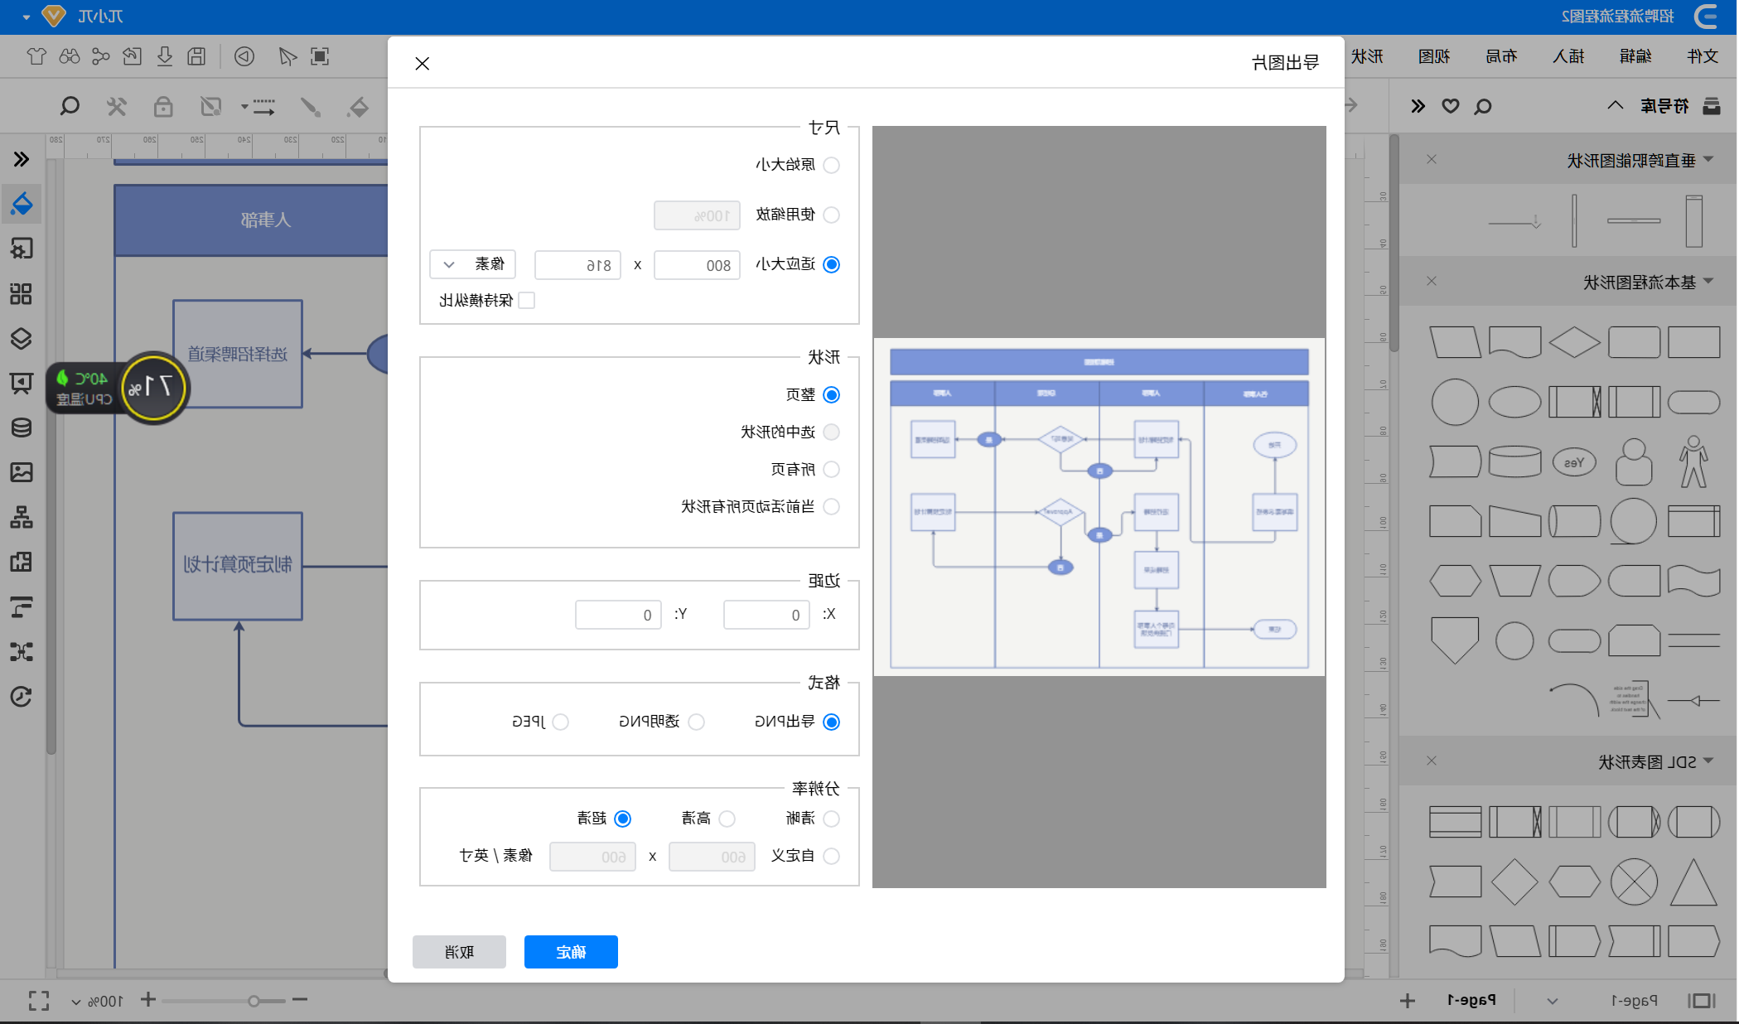Open the 像素 unit dropdown

tap(472, 264)
